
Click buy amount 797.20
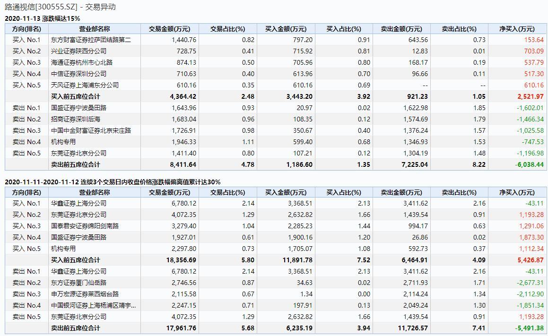pos(303,40)
